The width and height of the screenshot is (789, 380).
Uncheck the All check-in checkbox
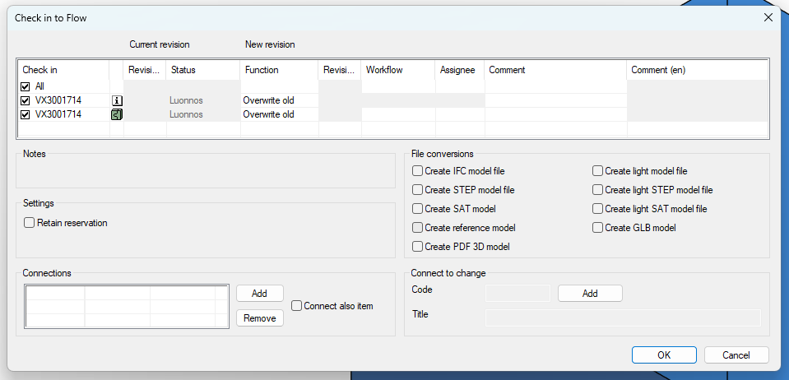pos(26,86)
